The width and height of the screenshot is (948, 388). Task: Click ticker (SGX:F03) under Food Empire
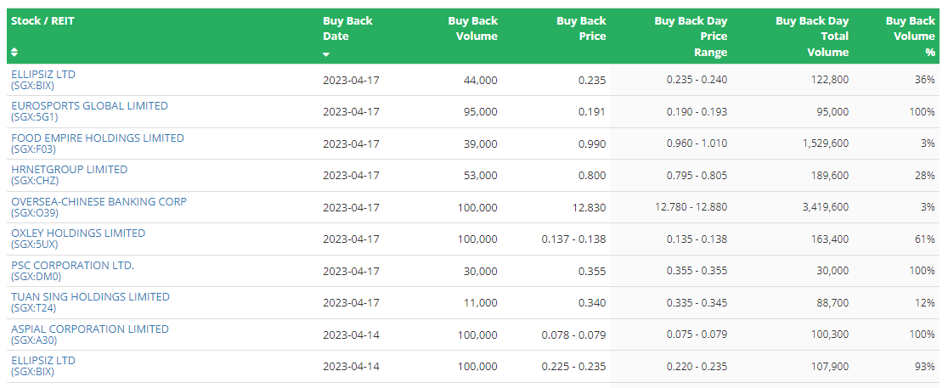33,149
